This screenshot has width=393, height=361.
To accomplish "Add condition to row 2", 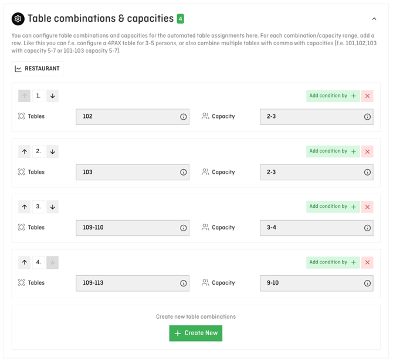I will point(333,151).
